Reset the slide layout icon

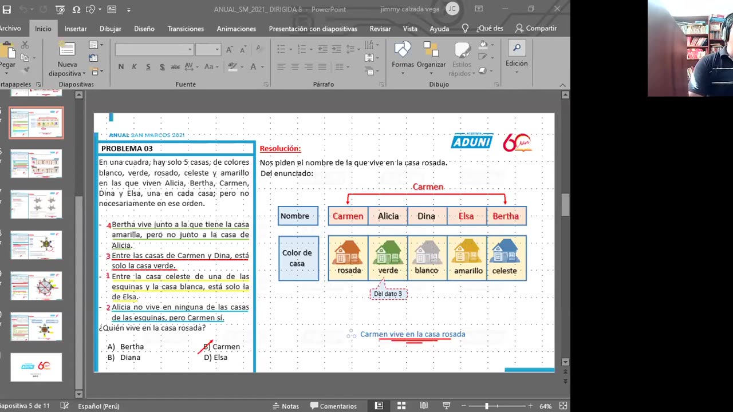(94, 58)
